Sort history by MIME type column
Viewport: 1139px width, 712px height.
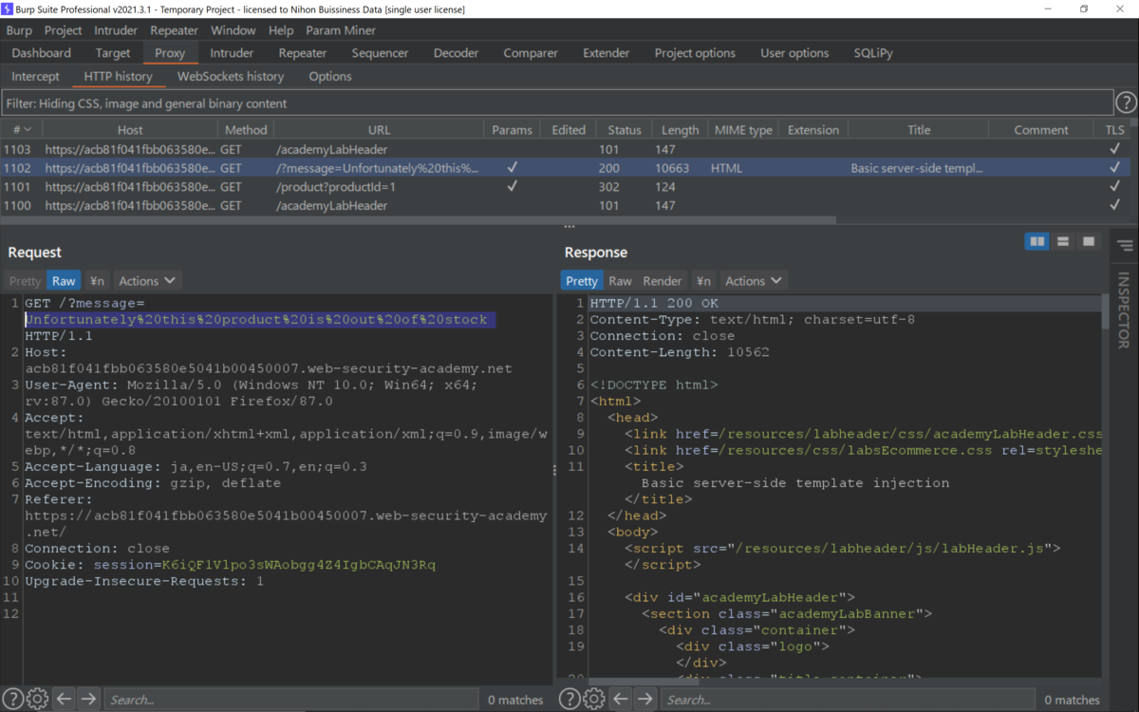click(x=744, y=129)
